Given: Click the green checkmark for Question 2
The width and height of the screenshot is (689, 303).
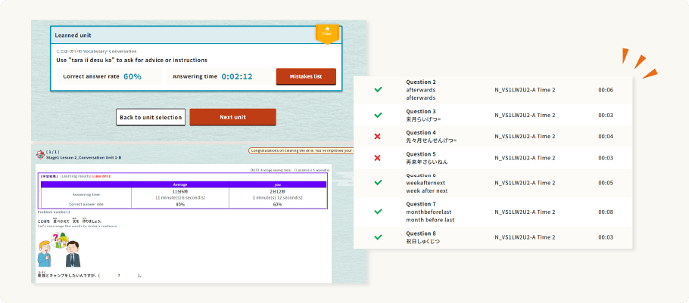Looking at the screenshot, I should point(377,90).
